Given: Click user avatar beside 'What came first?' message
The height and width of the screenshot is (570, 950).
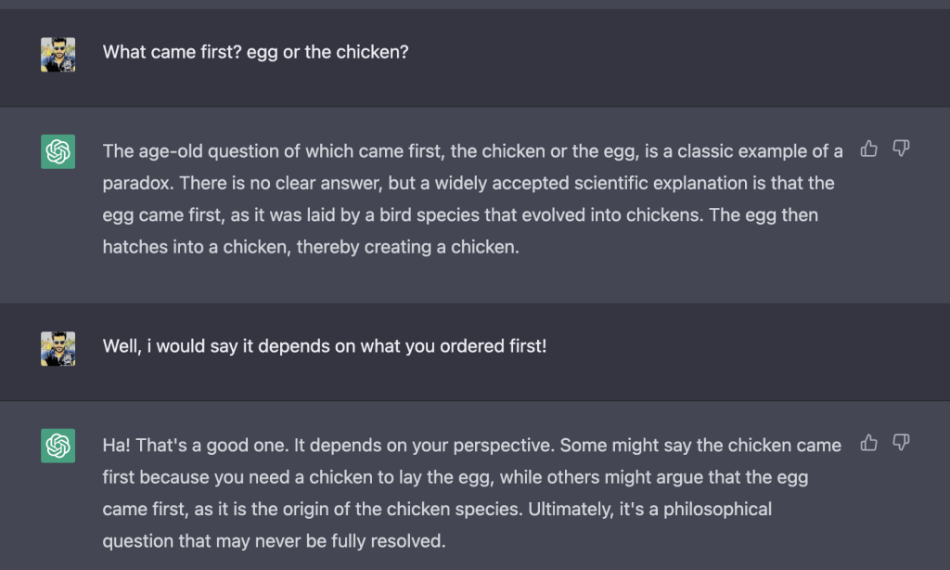Looking at the screenshot, I should (x=58, y=55).
